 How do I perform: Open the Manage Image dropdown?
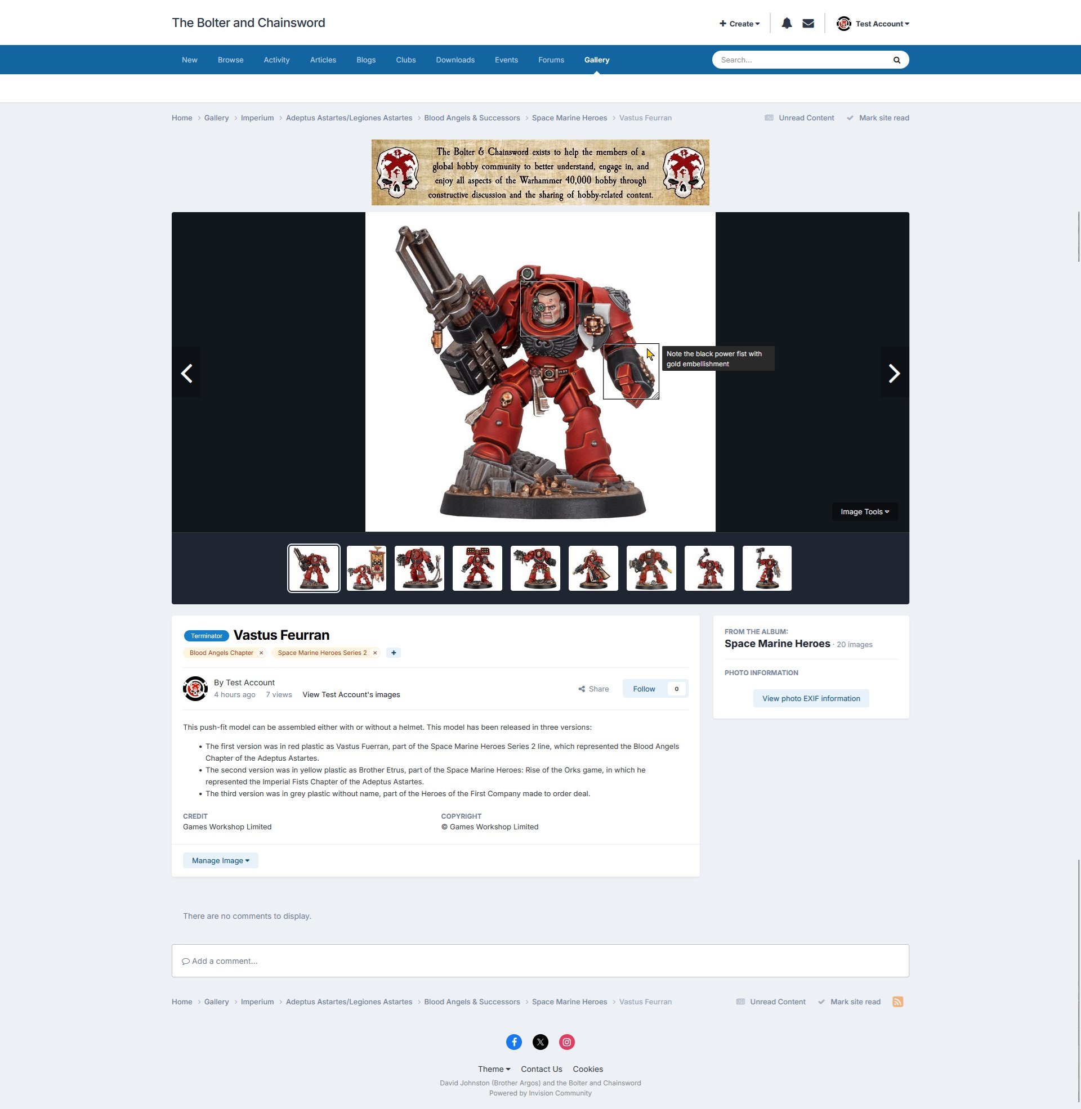click(x=220, y=860)
